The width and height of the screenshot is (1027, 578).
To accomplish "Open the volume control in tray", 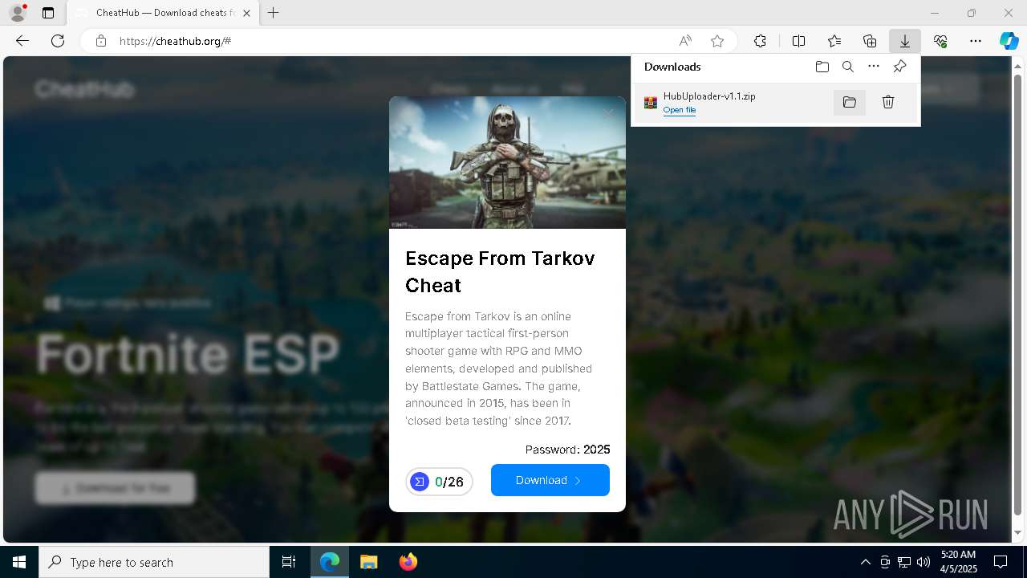I will coord(923,562).
